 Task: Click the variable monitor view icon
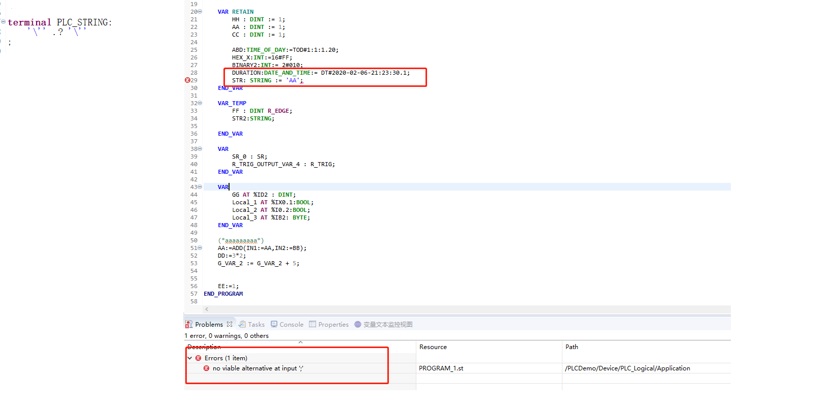pyautogui.click(x=358, y=324)
